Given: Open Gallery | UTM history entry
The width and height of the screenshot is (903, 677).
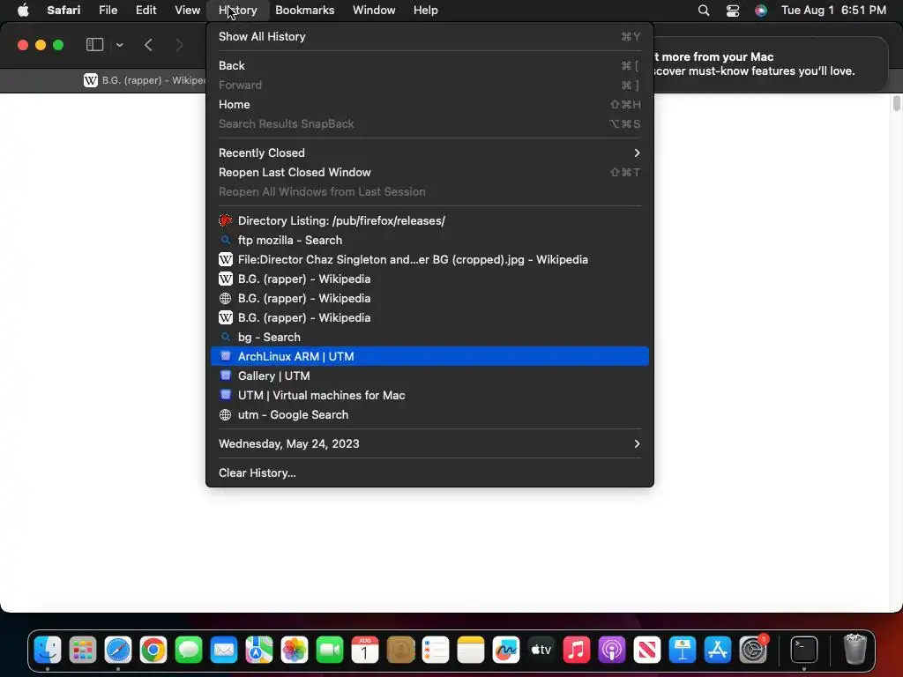Looking at the screenshot, I should pyautogui.click(x=429, y=376).
